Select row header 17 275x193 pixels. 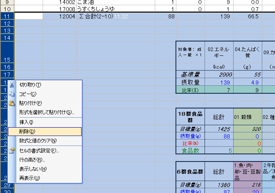pyautogui.click(x=7, y=75)
